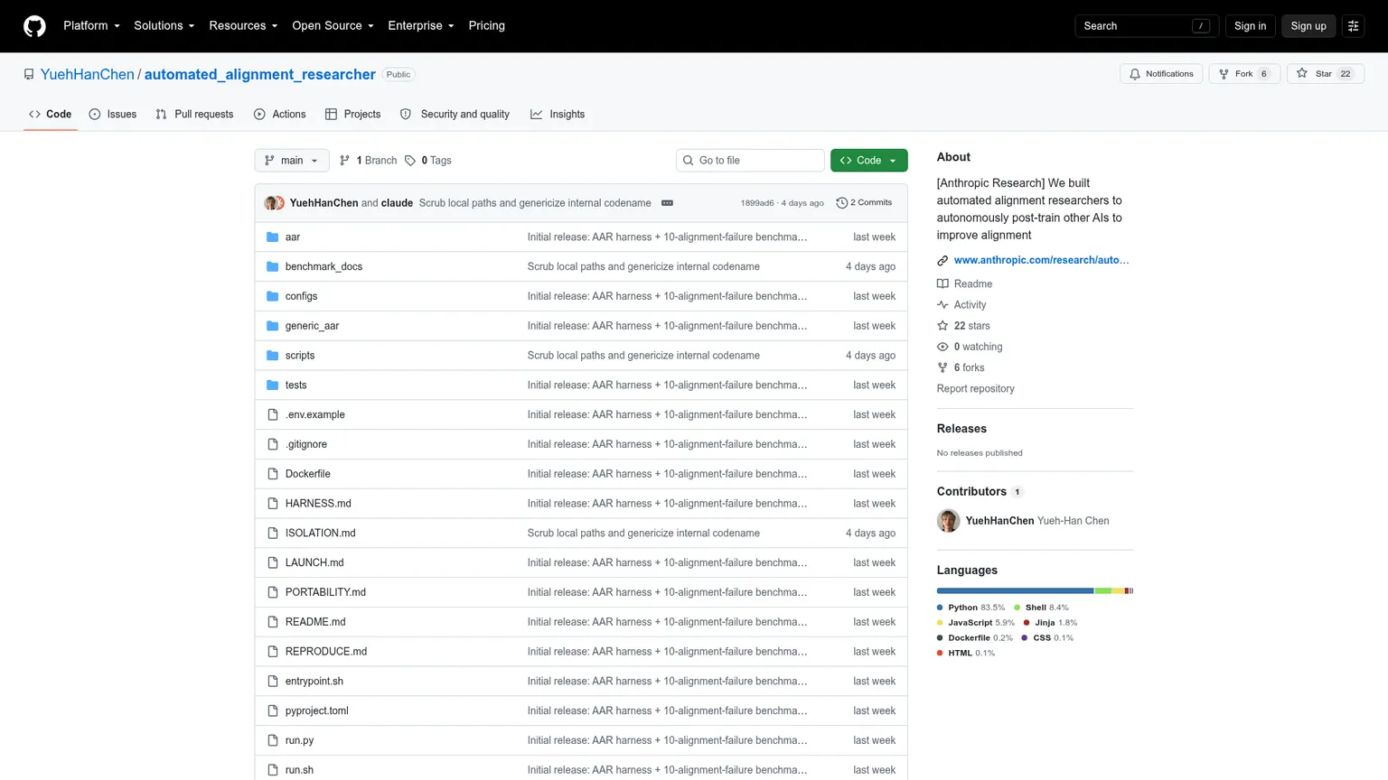Switch to the Issues tab
Screen dimensions: 1388x780
tap(113, 115)
